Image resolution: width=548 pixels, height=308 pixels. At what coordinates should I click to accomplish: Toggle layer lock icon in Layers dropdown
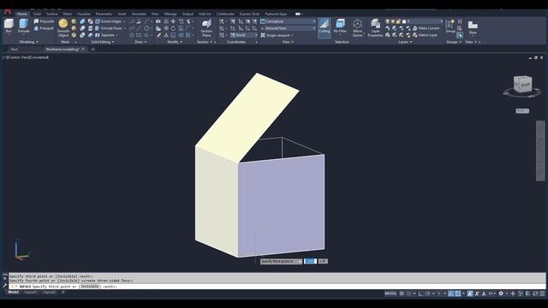tap(398, 21)
